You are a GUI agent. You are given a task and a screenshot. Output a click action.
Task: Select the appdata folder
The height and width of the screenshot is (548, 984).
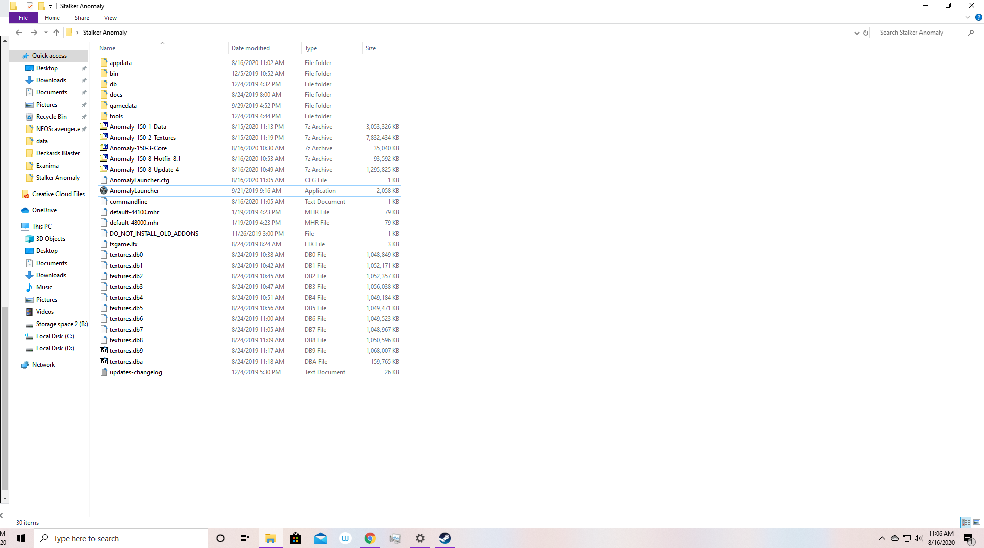(120, 63)
